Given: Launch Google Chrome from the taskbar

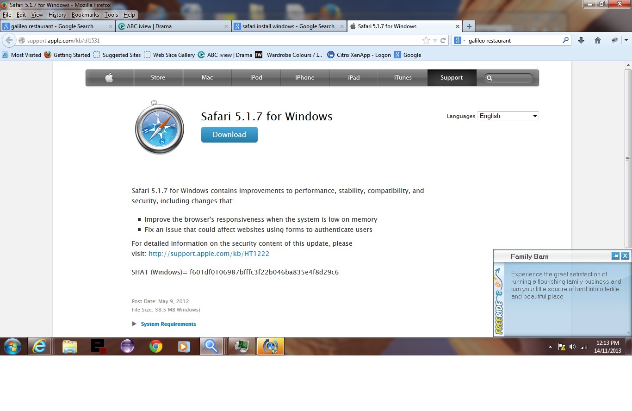Looking at the screenshot, I should tap(156, 346).
